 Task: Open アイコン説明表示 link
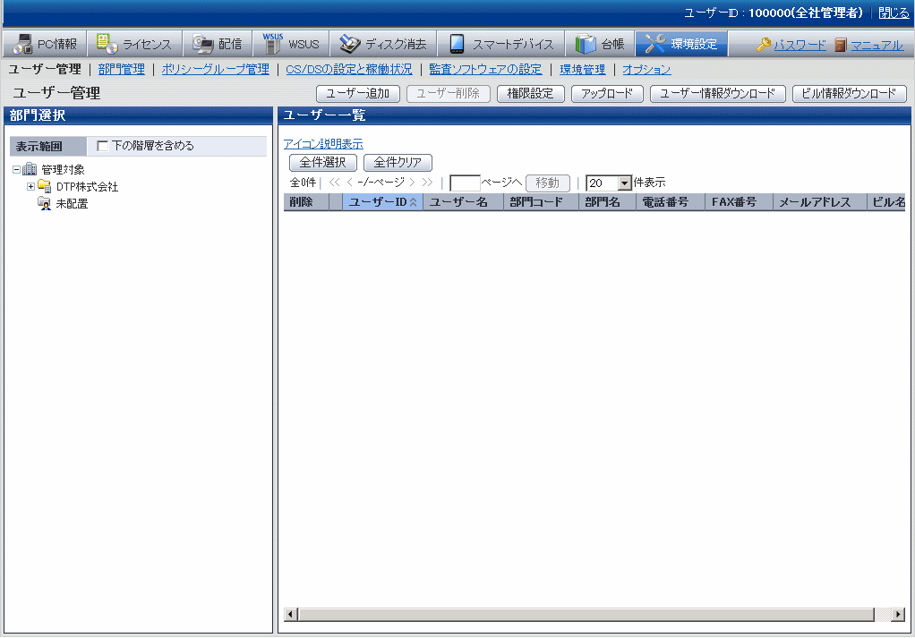(x=323, y=143)
